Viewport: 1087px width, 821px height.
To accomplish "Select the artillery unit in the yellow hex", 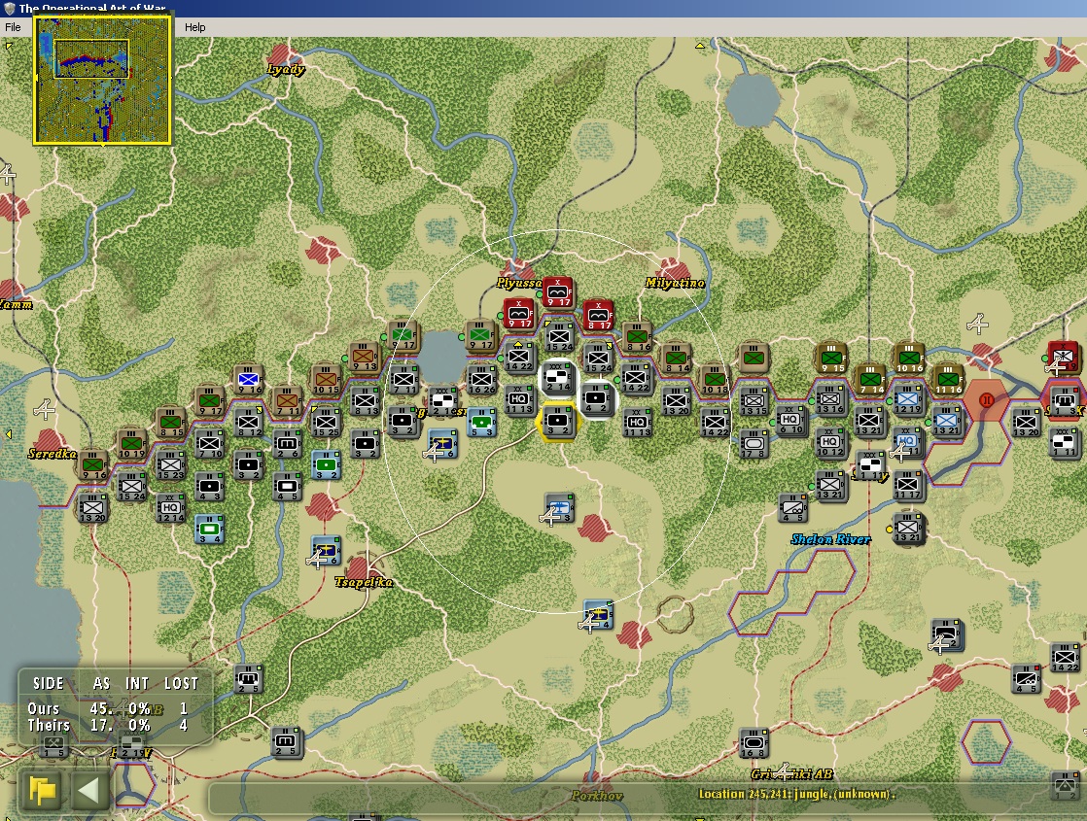I will (558, 422).
